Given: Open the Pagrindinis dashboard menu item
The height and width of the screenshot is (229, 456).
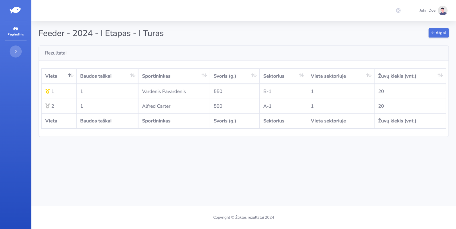Looking at the screenshot, I should (16, 31).
